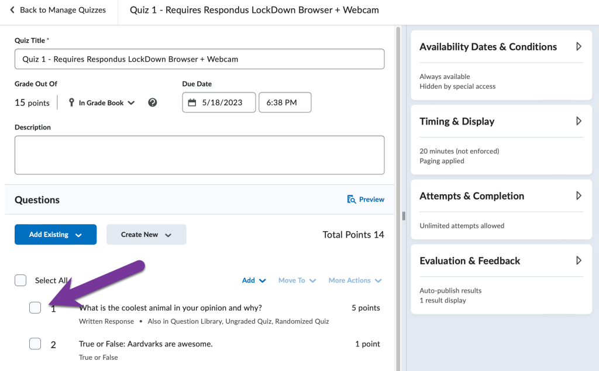
Task: Click the Back to Manage Quizzes arrow icon
Action: coord(12,10)
